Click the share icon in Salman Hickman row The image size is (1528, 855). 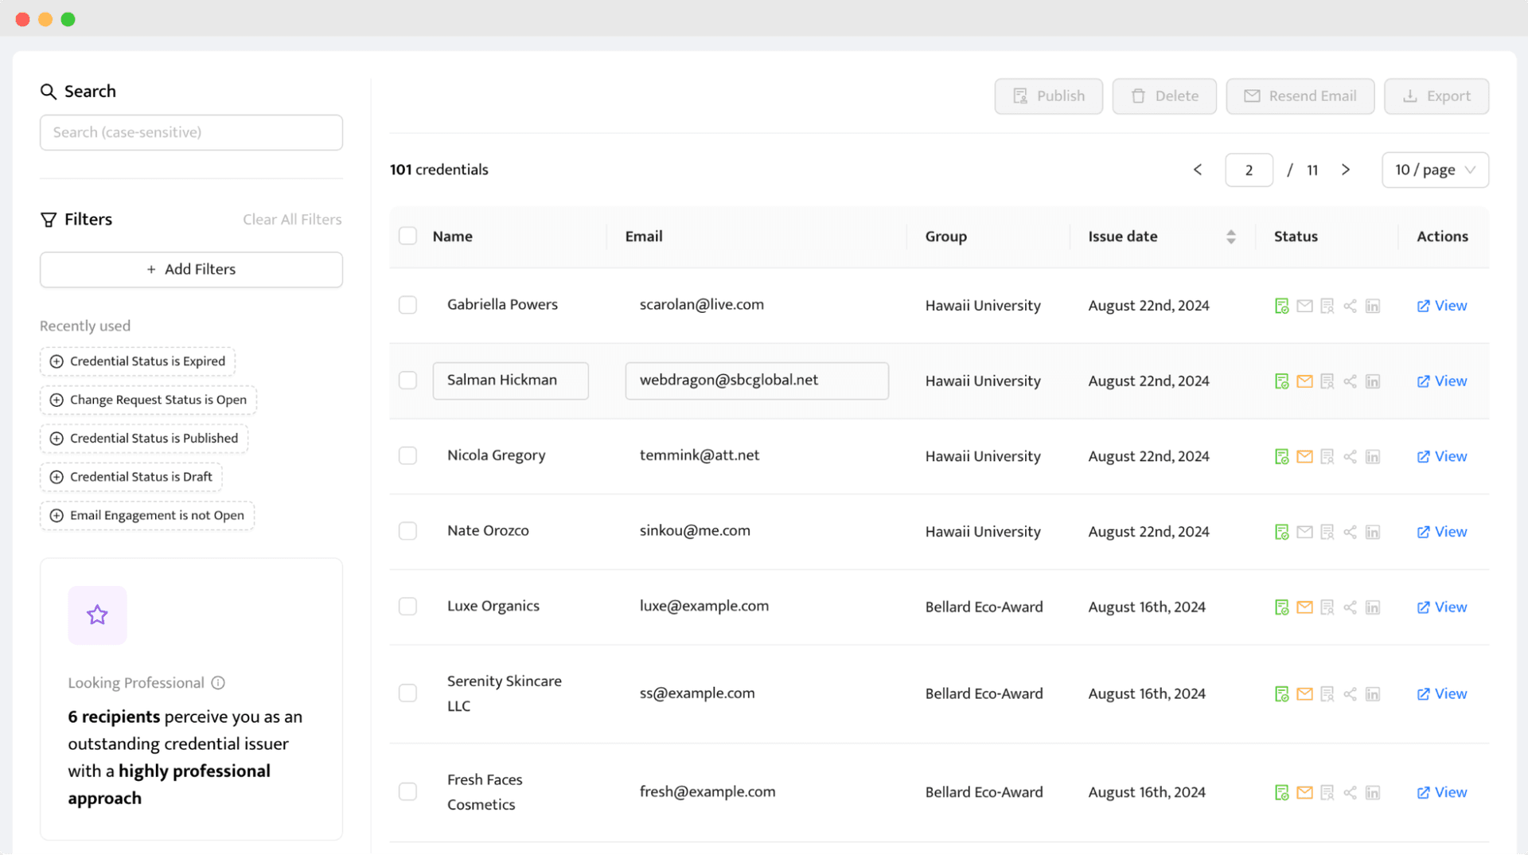1350,381
